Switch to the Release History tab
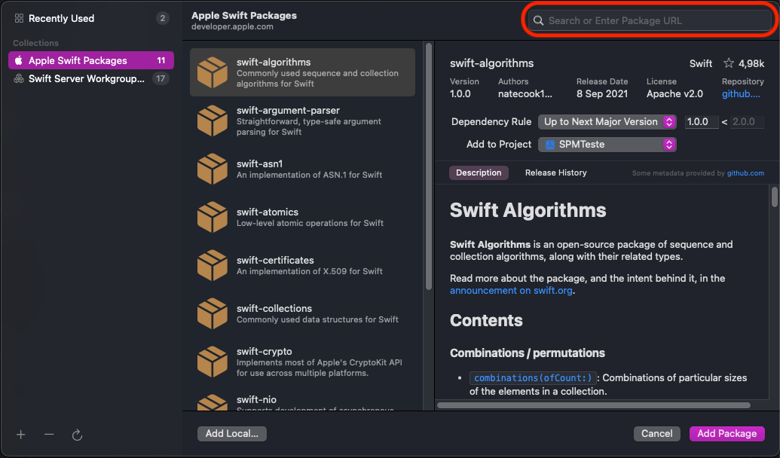 click(x=555, y=173)
